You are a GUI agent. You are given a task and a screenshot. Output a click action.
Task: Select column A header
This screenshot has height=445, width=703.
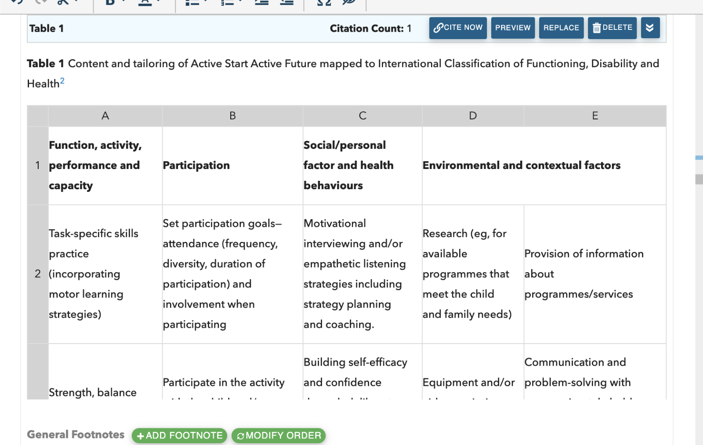click(x=105, y=116)
